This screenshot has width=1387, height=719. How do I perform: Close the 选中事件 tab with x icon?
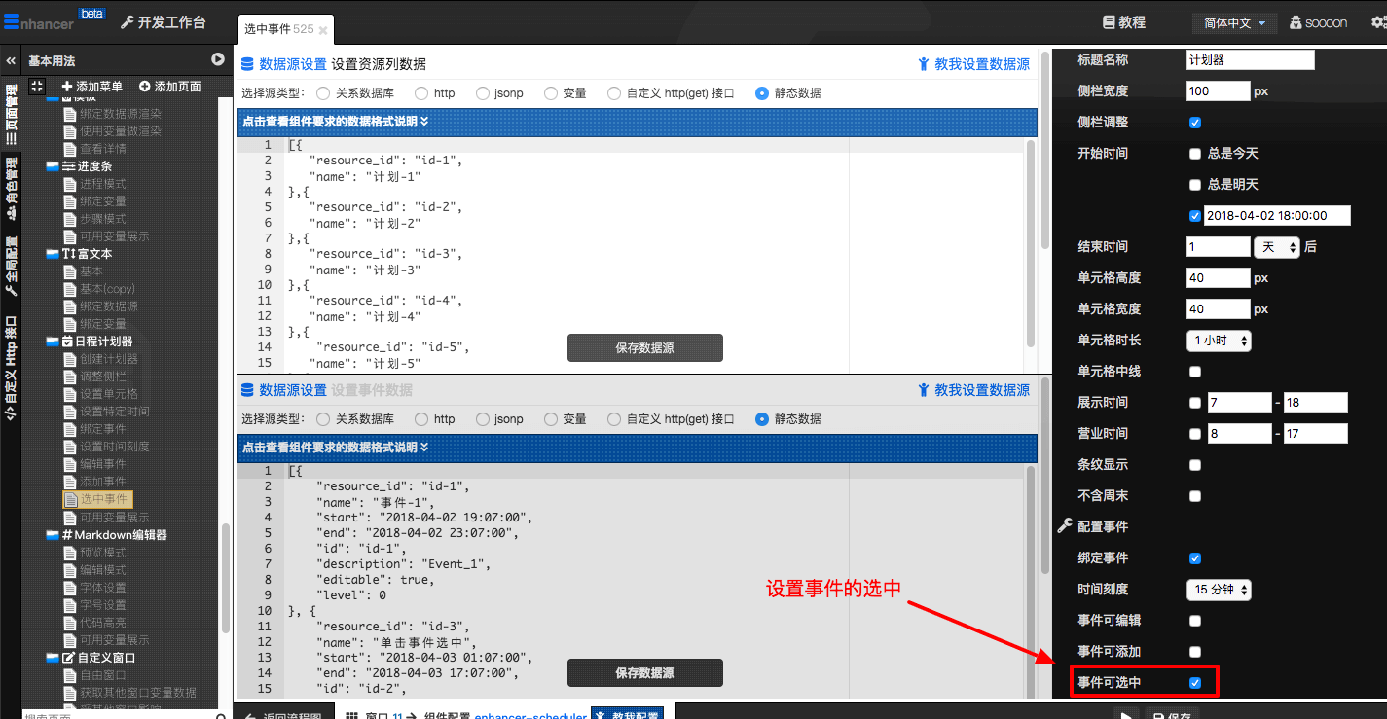[x=323, y=30]
